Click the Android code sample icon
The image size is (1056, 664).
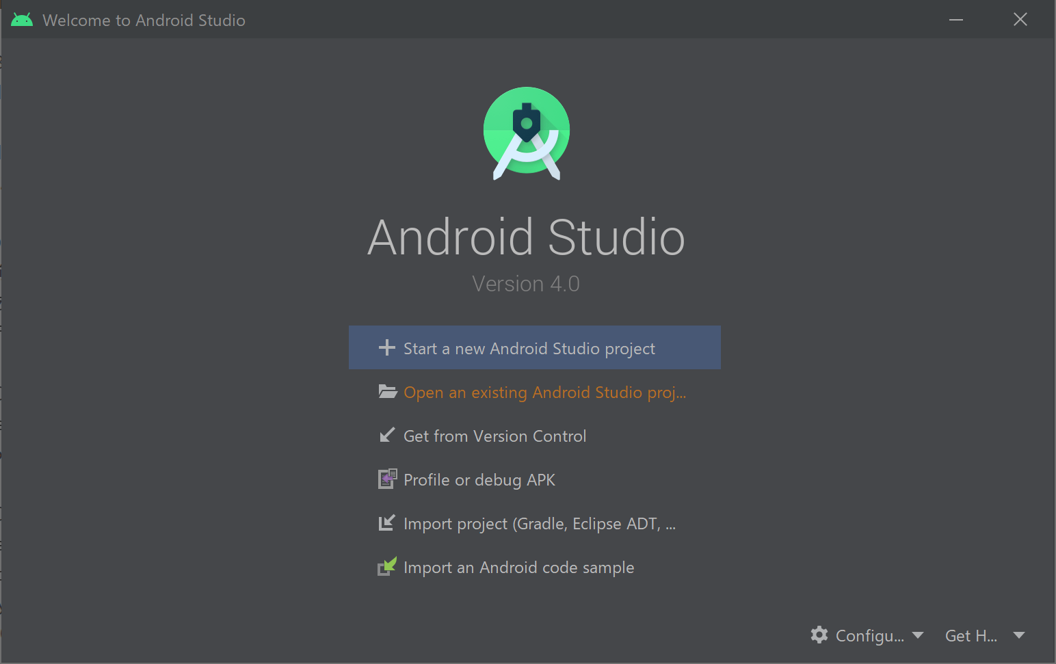tap(387, 566)
